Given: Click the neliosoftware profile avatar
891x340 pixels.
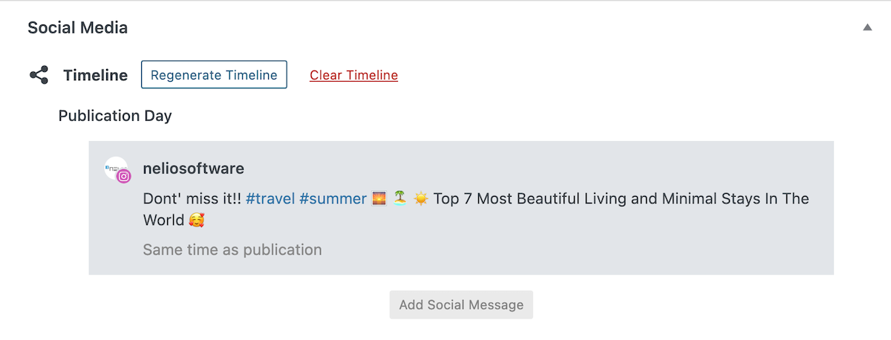Looking at the screenshot, I should click(117, 169).
